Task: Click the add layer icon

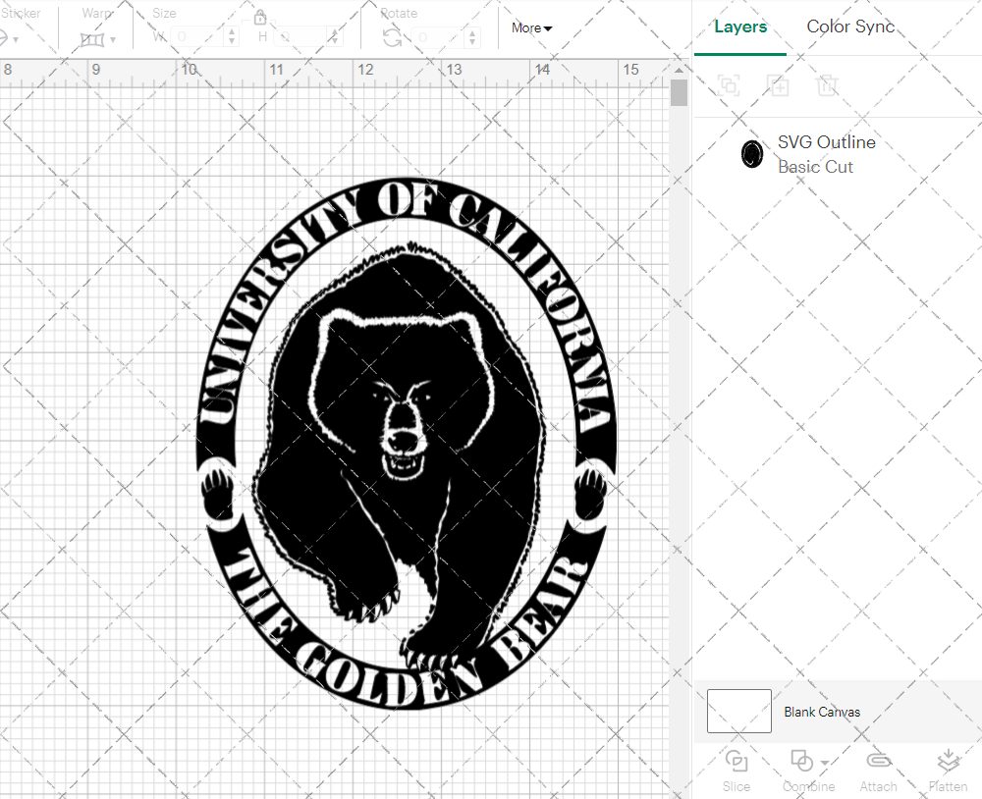Action: click(x=779, y=85)
